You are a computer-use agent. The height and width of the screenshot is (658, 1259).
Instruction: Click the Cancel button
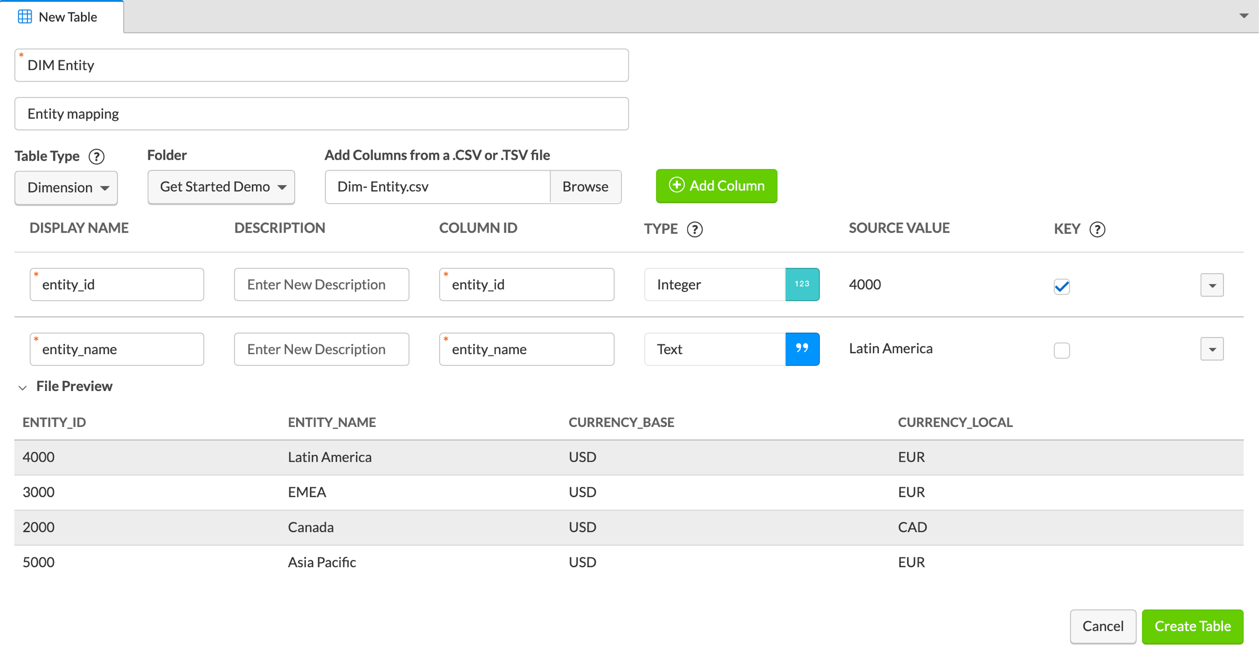pyautogui.click(x=1103, y=626)
